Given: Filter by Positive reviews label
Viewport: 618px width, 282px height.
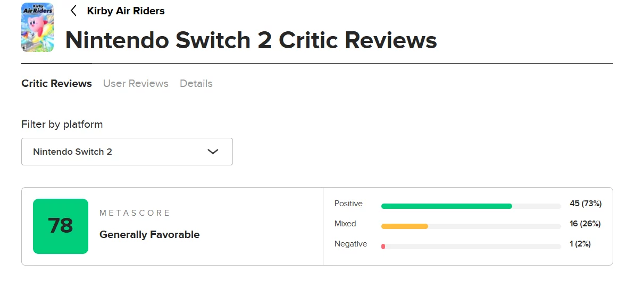Looking at the screenshot, I should pyautogui.click(x=348, y=204).
